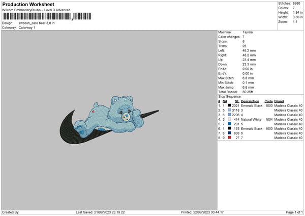Click the Colors value '7' in header
The width and height of the screenshot is (305, 216).
(294, 8)
